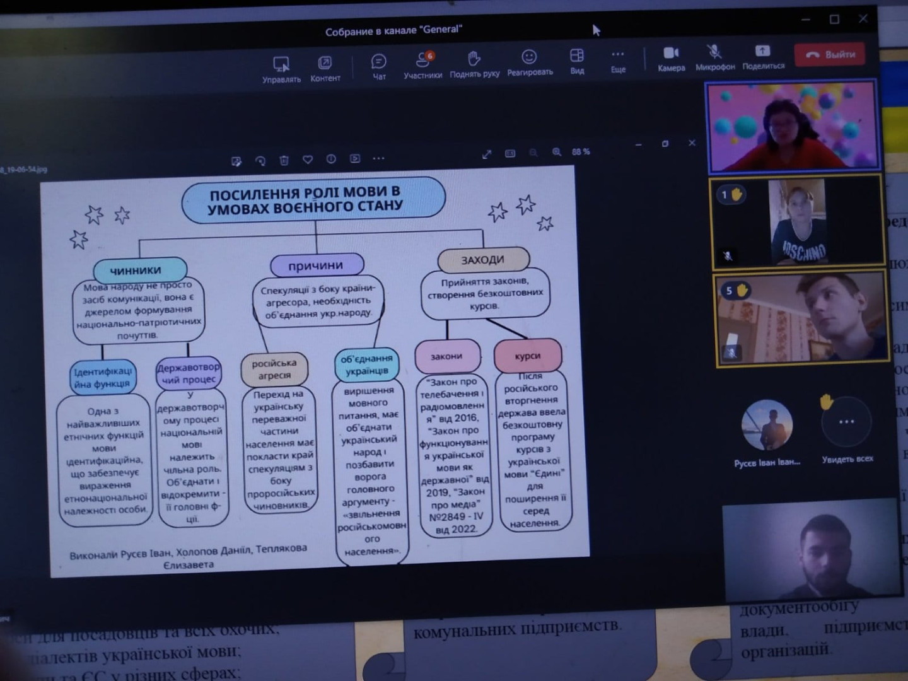908x681 pixels.
Task: Mark the image as favorite with heart icon
Action: click(308, 160)
